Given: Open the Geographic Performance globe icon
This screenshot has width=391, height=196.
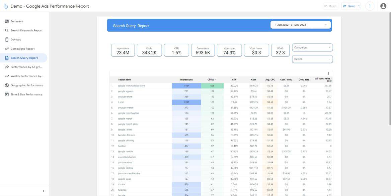Looking at the screenshot, I should pyautogui.click(x=7, y=85).
